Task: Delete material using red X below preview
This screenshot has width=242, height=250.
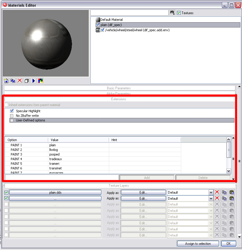Action: click(x=20, y=81)
